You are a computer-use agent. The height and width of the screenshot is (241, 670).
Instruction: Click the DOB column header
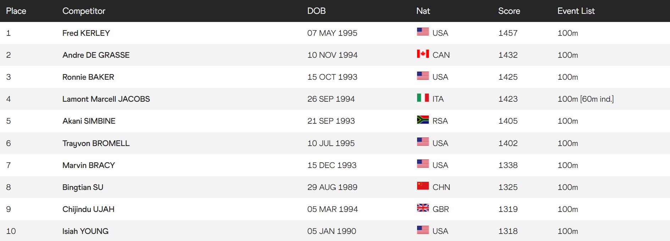[316, 11]
